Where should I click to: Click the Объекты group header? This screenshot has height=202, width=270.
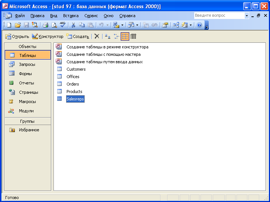27,47
